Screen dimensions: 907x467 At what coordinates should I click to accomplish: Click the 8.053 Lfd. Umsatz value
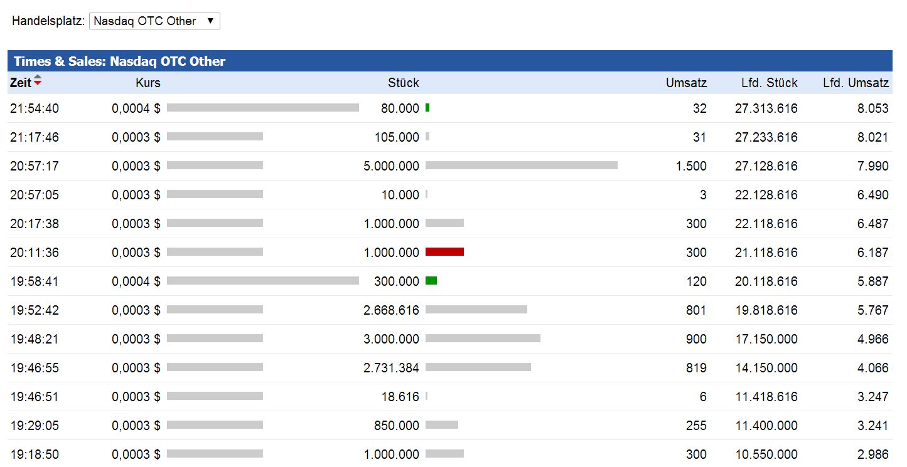coord(873,108)
